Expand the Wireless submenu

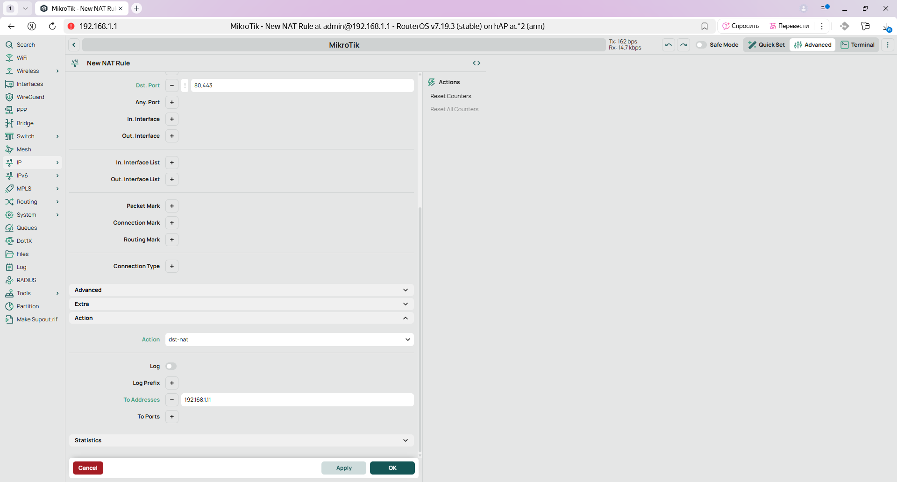pyautogui.click(x=57, y=71)
